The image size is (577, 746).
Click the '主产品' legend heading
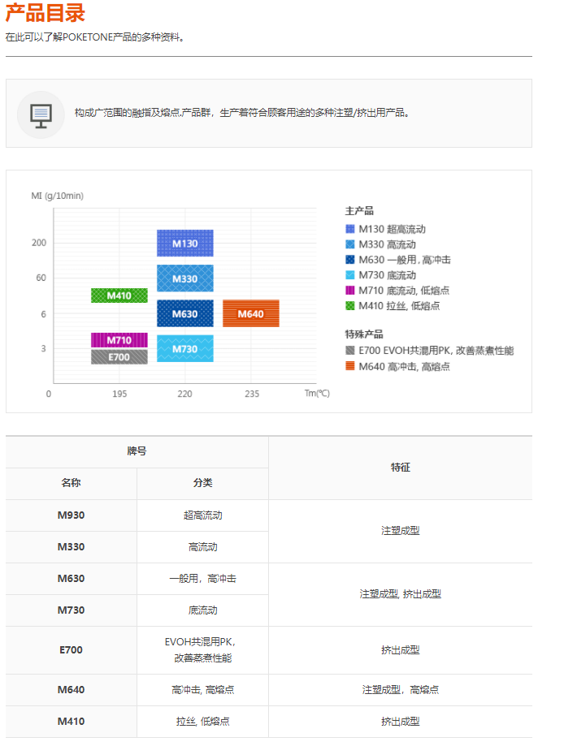[359, 211]
